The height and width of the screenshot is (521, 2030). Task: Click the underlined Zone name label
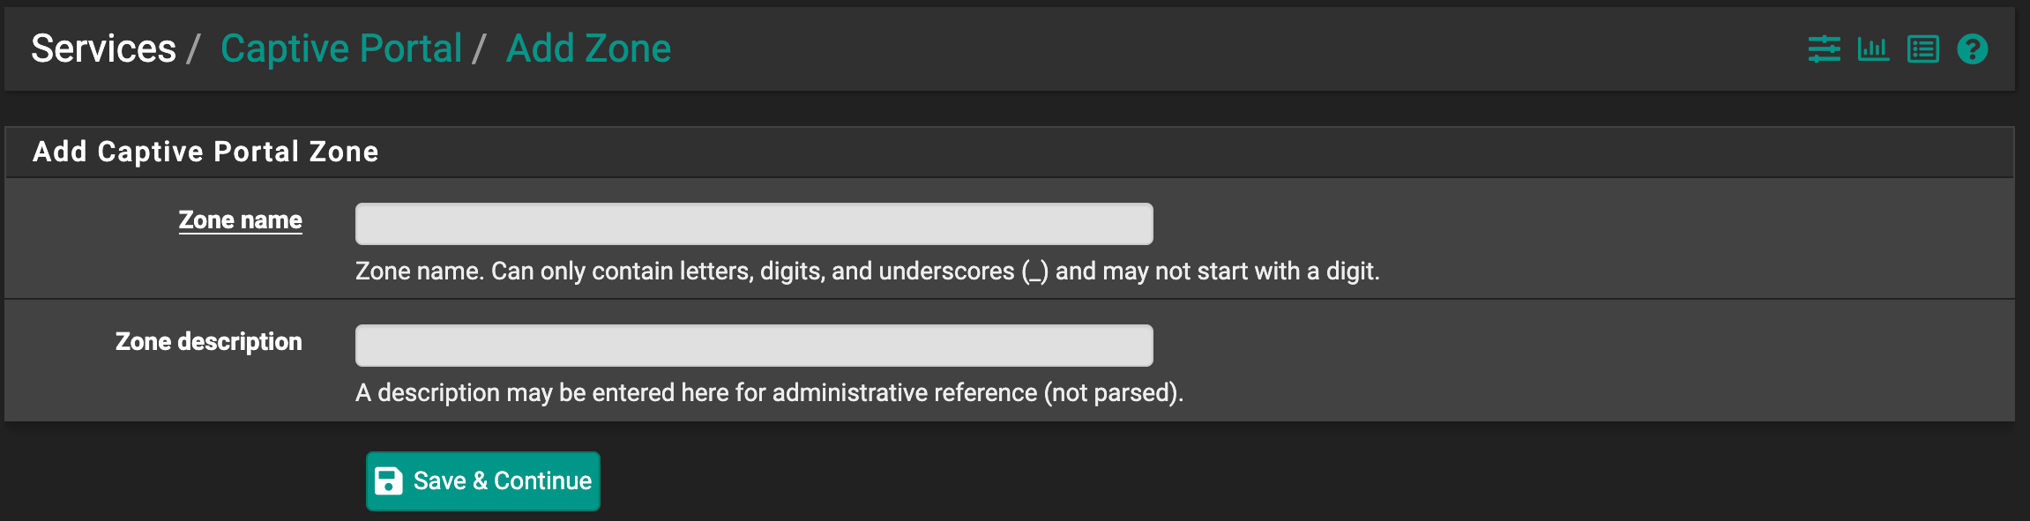pyautogui.click(x=240, y=220)
